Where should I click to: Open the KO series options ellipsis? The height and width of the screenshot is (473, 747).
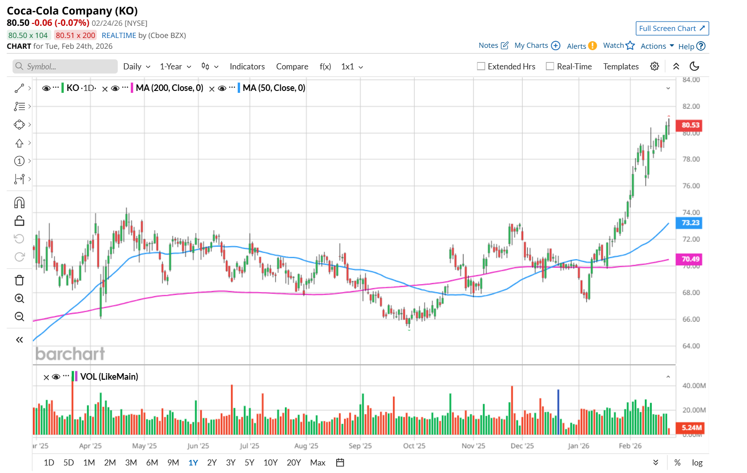click(x=56, y=88)
